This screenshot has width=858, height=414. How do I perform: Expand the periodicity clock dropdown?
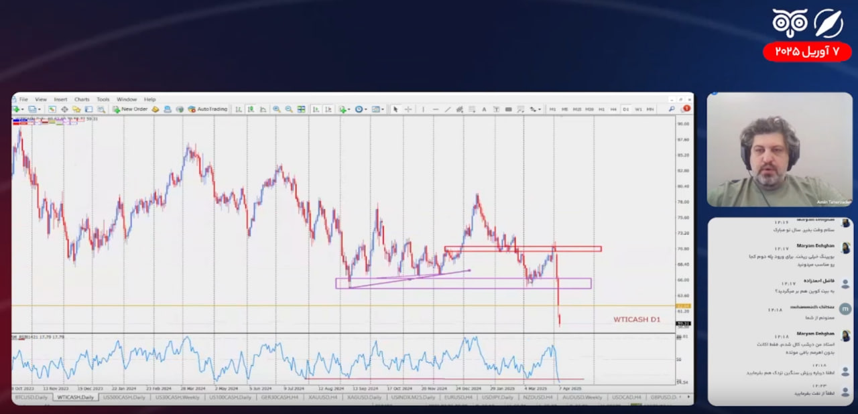[x=365, y=109]
